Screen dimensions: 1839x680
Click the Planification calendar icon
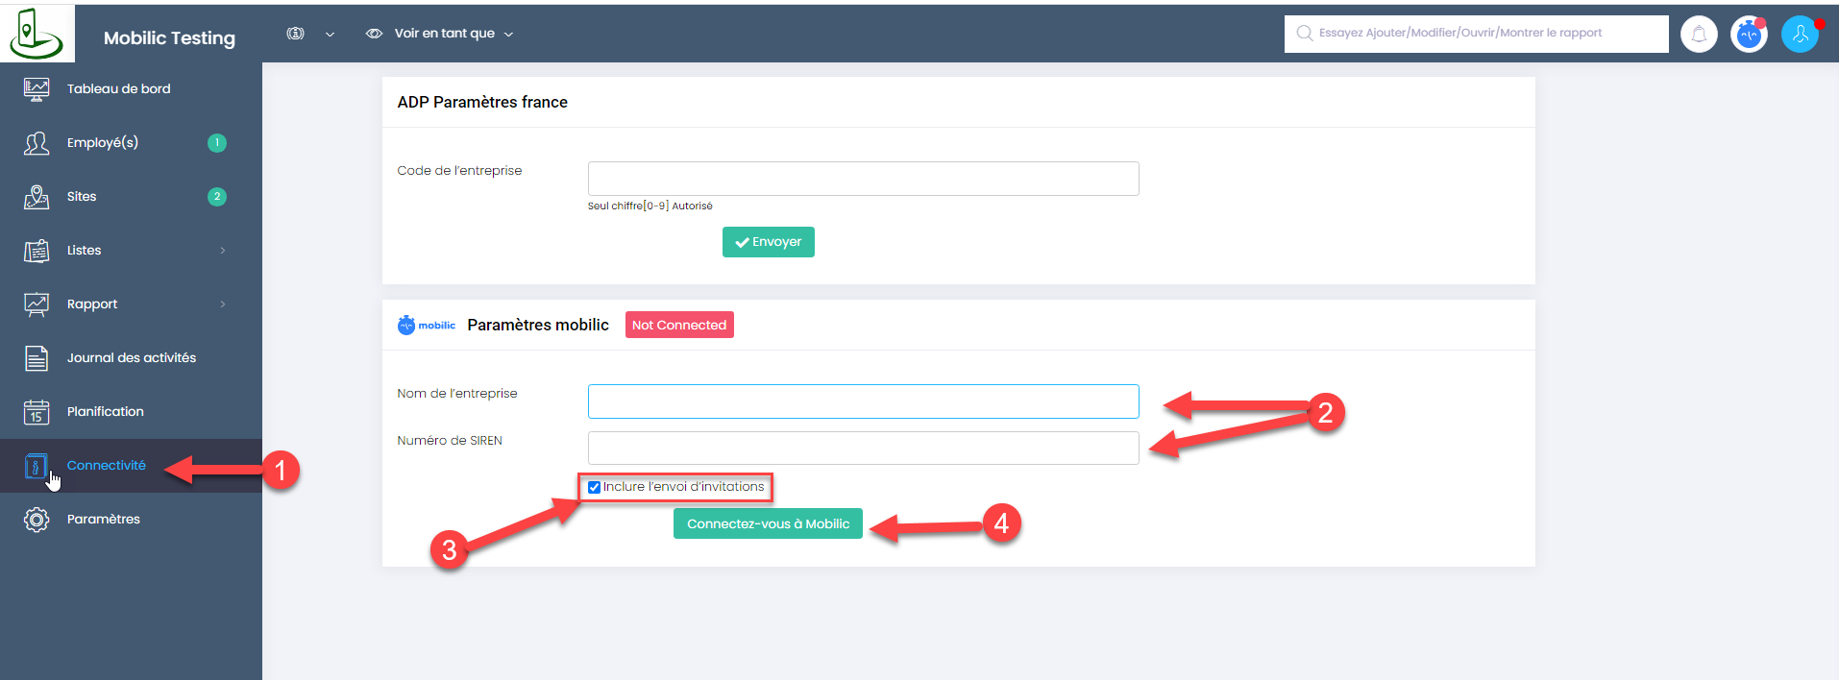coord(37,412)
